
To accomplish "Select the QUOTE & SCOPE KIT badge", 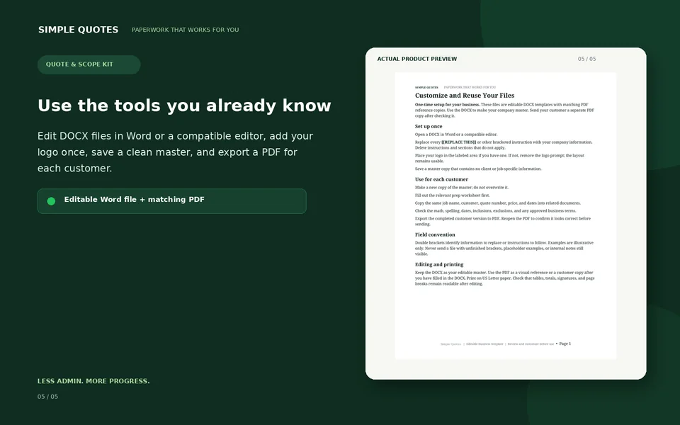I will [89, 64].
